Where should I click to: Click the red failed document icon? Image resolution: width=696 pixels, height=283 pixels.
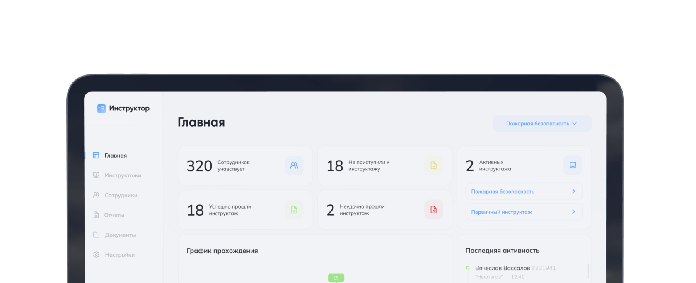[434, 210]
